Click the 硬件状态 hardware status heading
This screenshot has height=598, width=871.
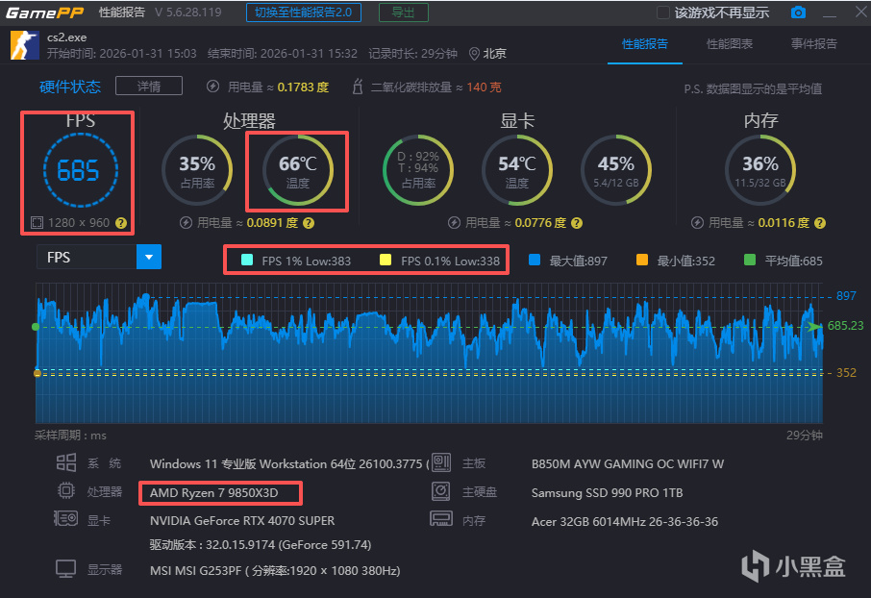70,87
